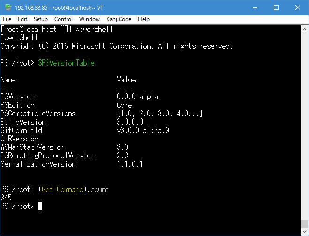Click the Core edition value

[x=124, y=105]
